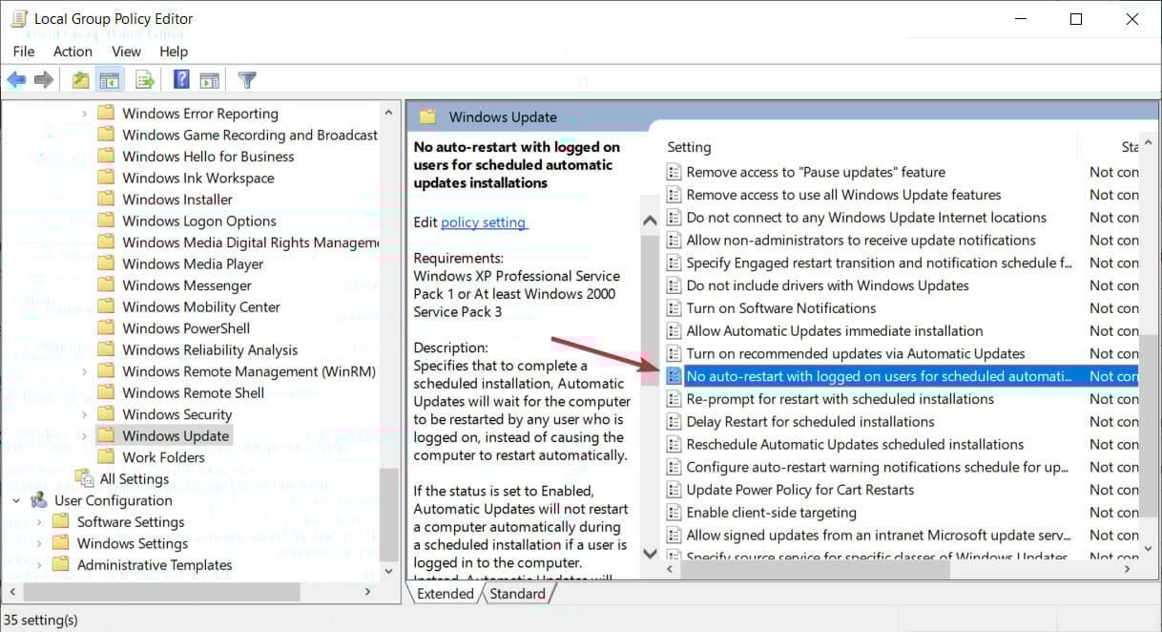Screen dimensions: 1162x632
Task: Click the Forward arrow toolbar icon
Action: (x=43, y=80)
